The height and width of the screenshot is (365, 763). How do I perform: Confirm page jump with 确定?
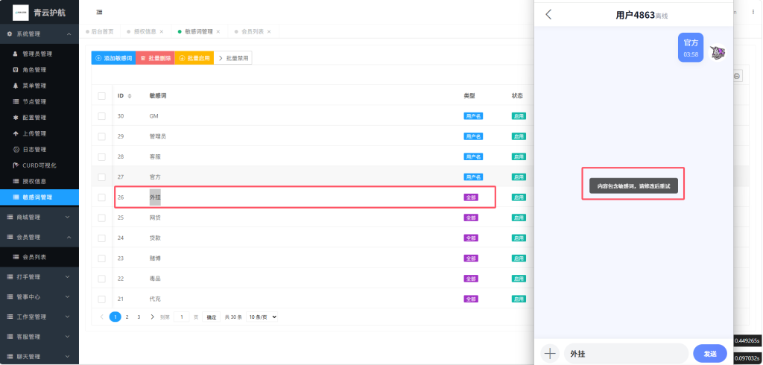pyautogui.click(x=211, y=317)
